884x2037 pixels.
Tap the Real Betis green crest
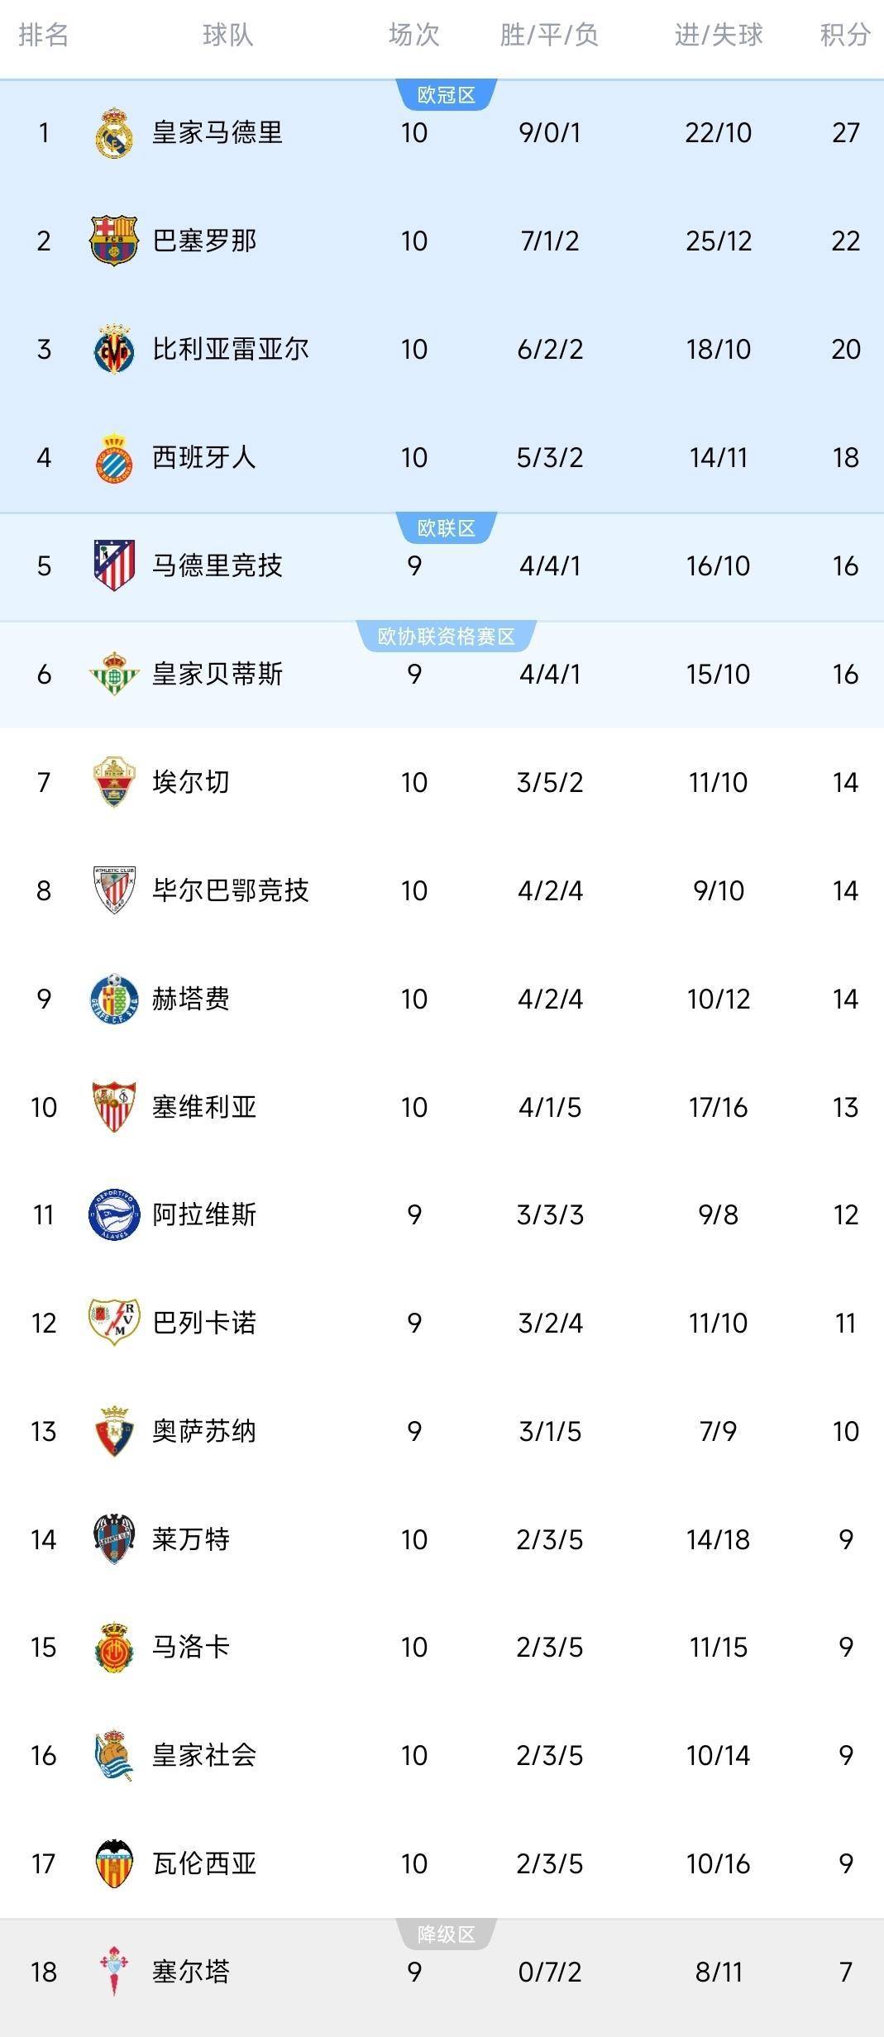(114, 674)
